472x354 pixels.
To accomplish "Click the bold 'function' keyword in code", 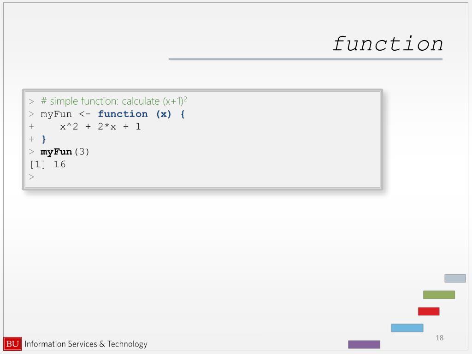I will pyautogui.click(x=123, y=114).
